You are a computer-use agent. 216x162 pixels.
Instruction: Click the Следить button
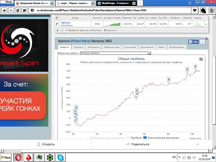pyautogui.click(x=46, y=144)
